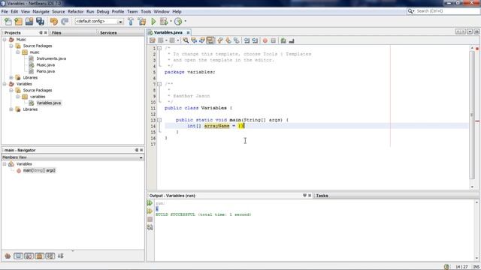Click the Save All toolbar icon
481x270 pixels.
40,22
